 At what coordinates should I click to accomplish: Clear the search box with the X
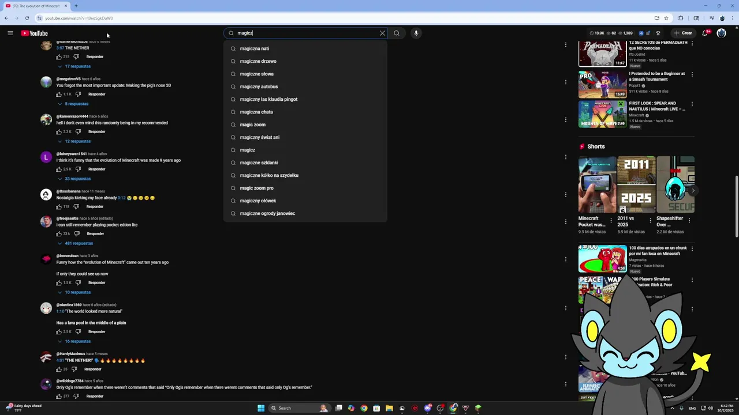pyautogui.click(x=382, y=33)
